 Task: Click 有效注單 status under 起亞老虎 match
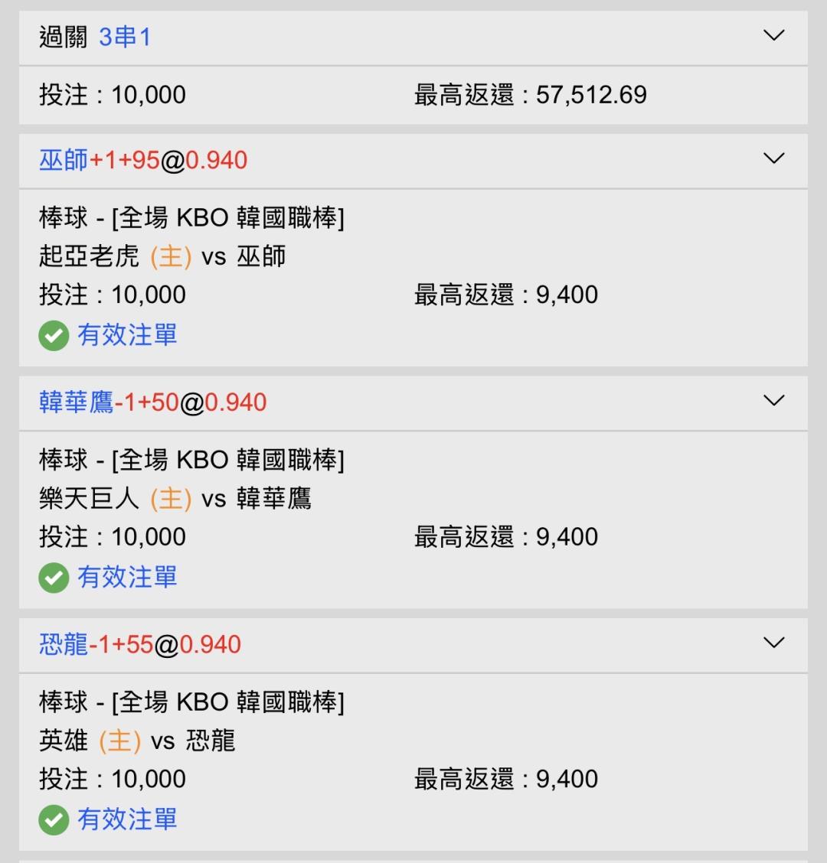pos(127,335)
